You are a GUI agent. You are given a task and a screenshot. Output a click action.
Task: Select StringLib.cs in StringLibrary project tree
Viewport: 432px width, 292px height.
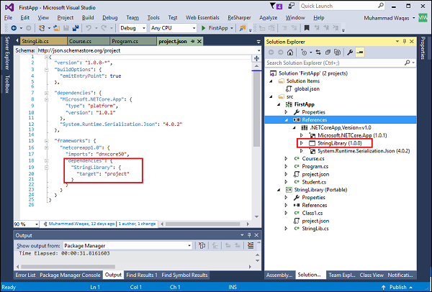coord(315,229)
